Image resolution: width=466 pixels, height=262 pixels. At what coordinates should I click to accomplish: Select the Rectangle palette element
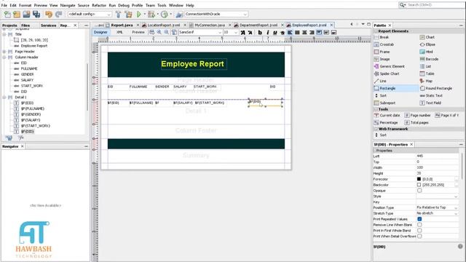tap(387, 88)
